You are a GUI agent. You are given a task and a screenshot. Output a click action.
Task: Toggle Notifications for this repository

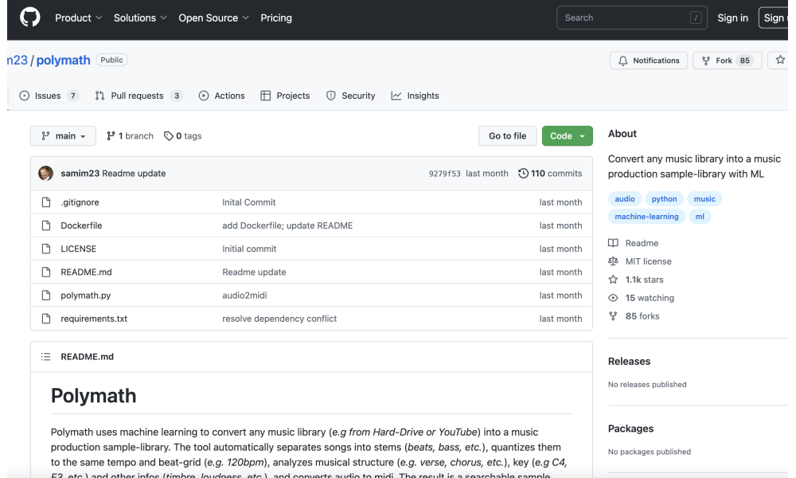pos(648,61)
